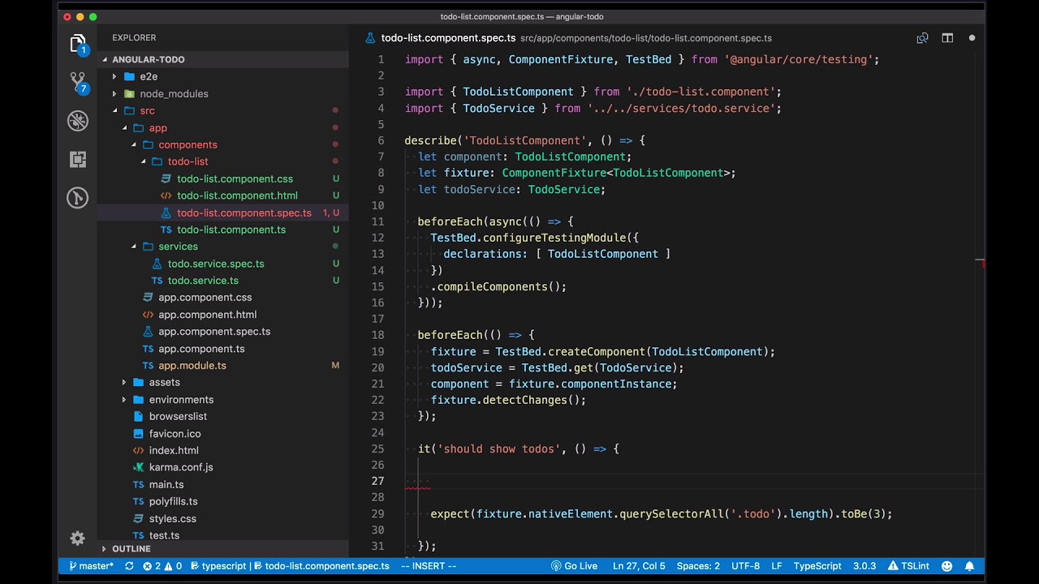This screenshot has width=1039, height=584.
Task: Open polyfills.ts file
Action: [173, 501]
